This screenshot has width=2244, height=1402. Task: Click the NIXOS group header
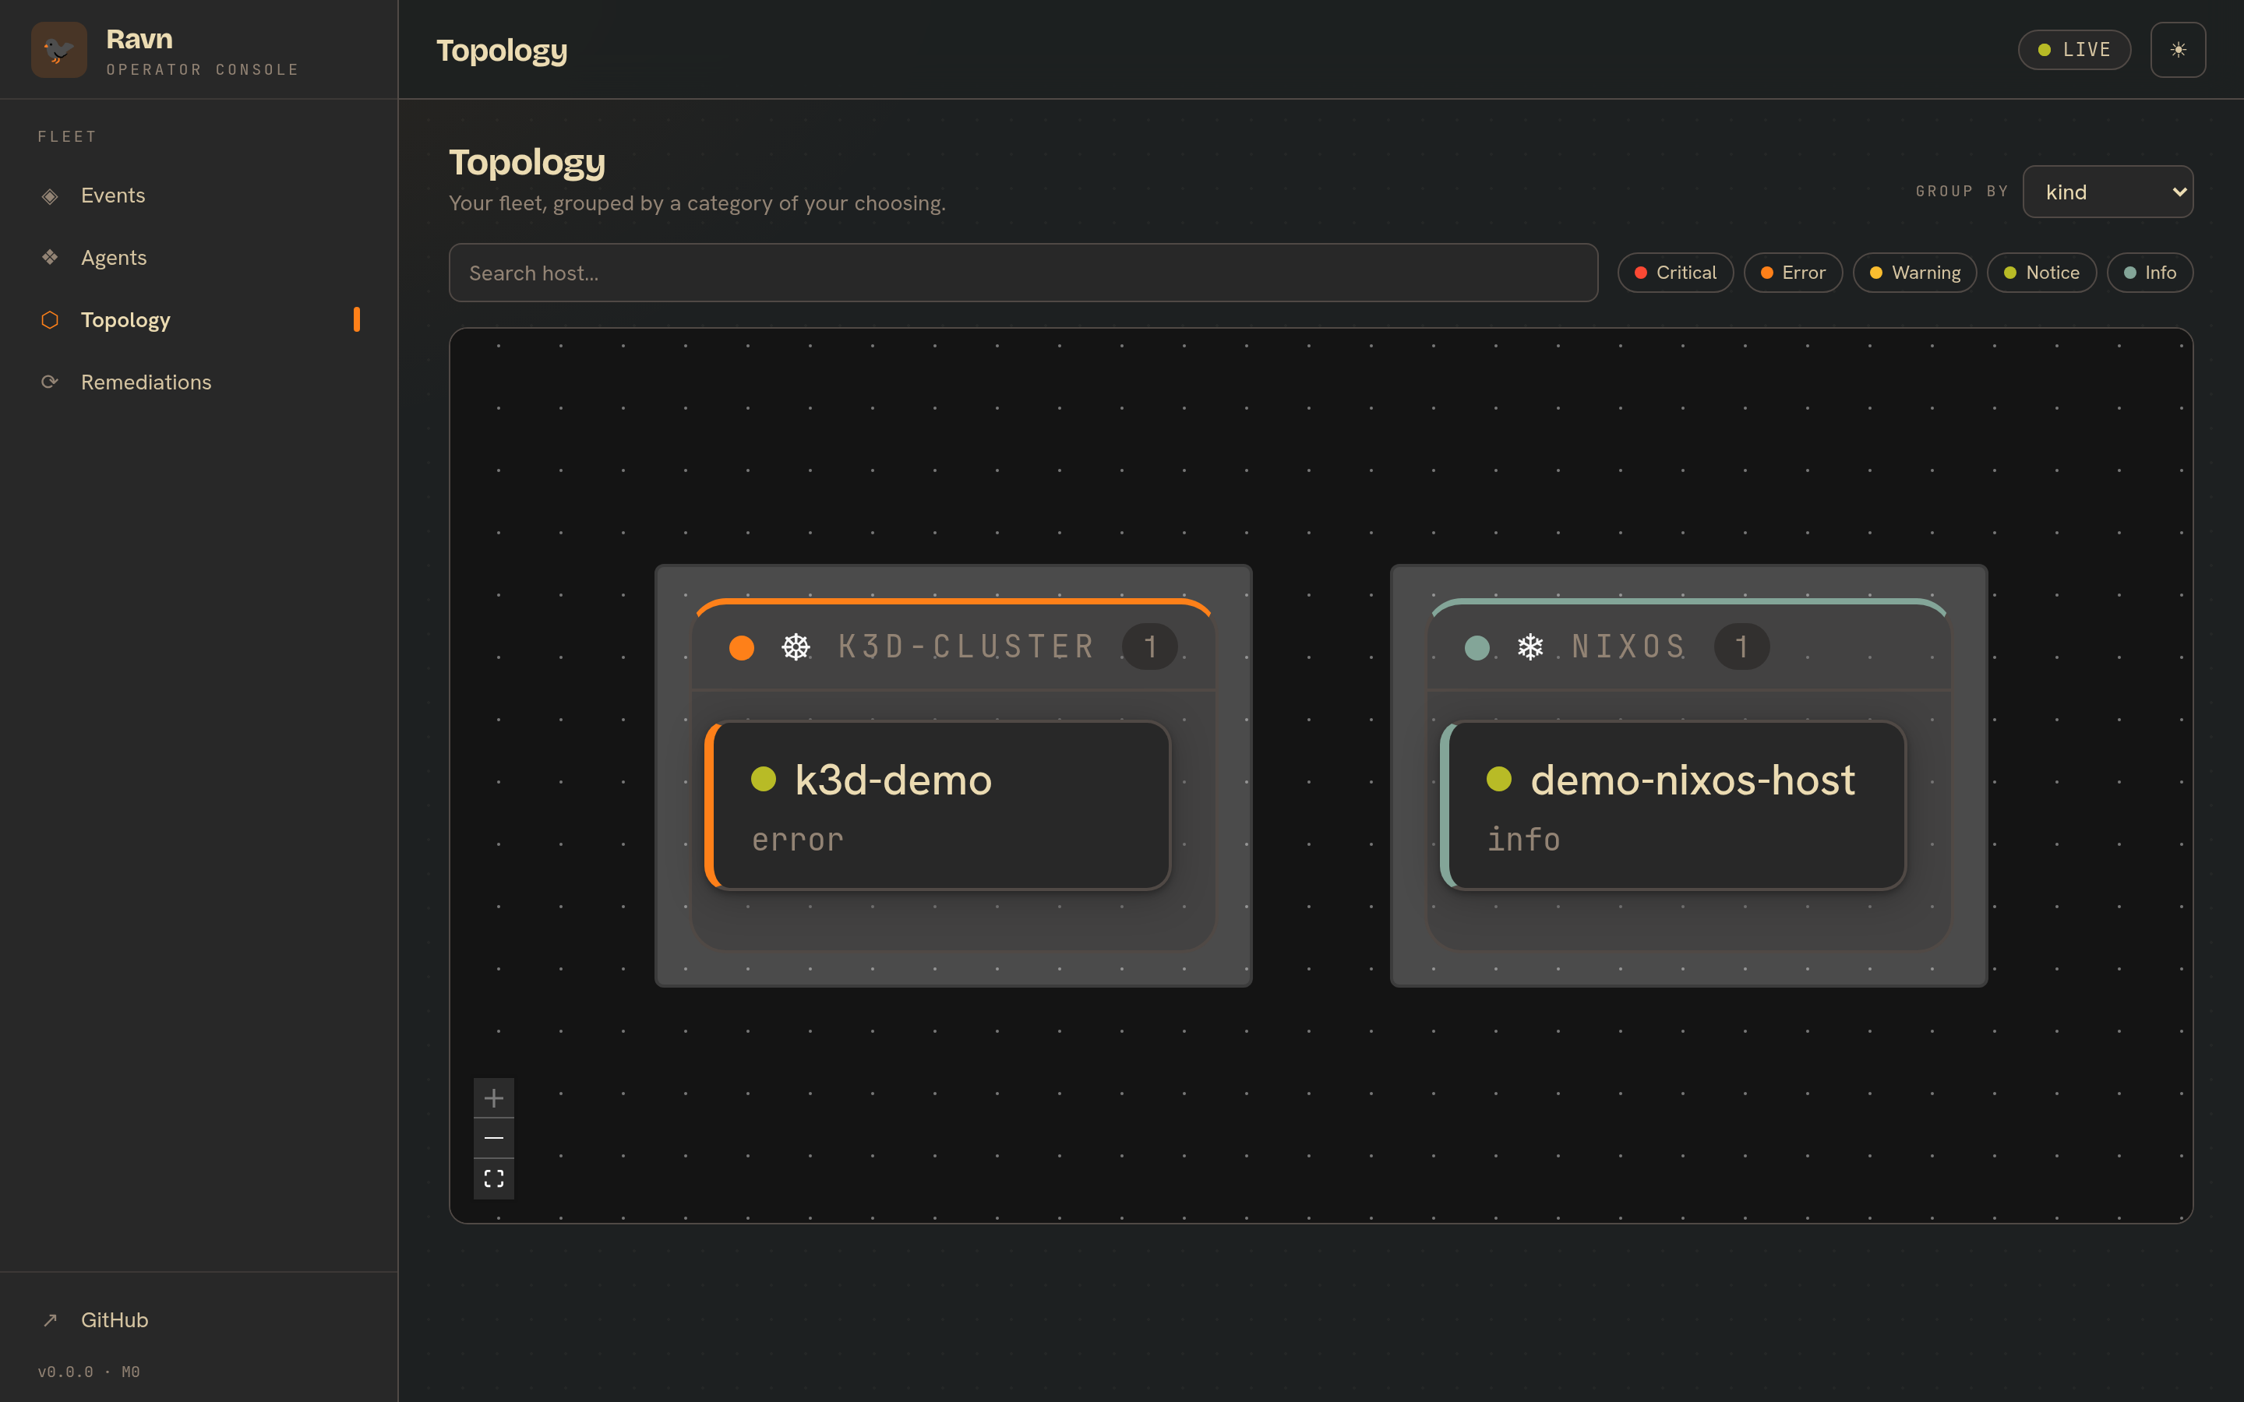click(1688, 646)
